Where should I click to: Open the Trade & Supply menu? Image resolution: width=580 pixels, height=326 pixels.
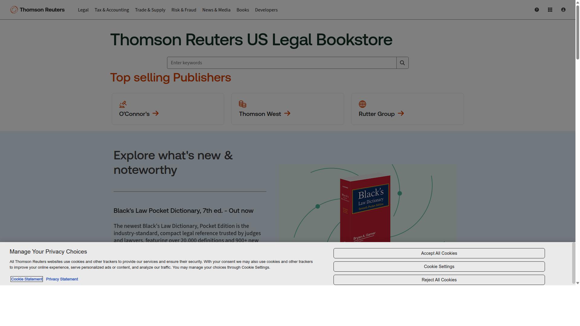pyautogui.click(x=150, y=10)
